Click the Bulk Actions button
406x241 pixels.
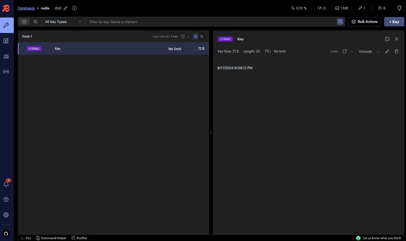(365, 22)
